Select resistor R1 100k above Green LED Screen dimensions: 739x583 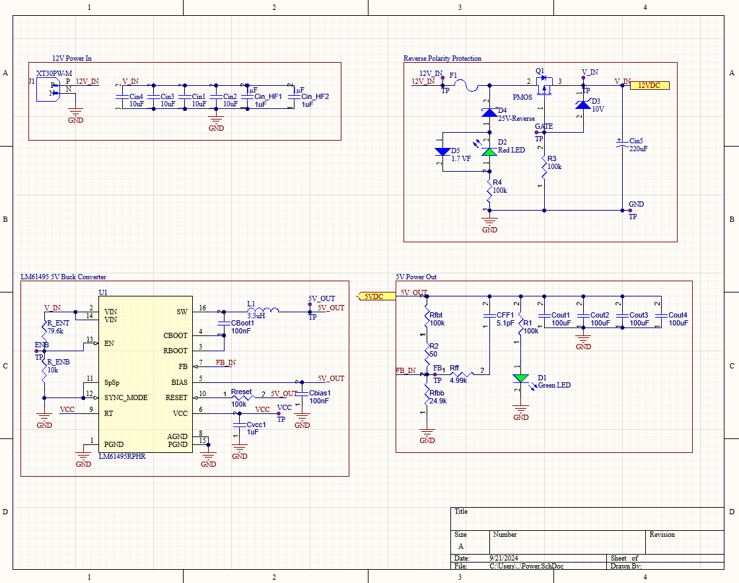521,324
